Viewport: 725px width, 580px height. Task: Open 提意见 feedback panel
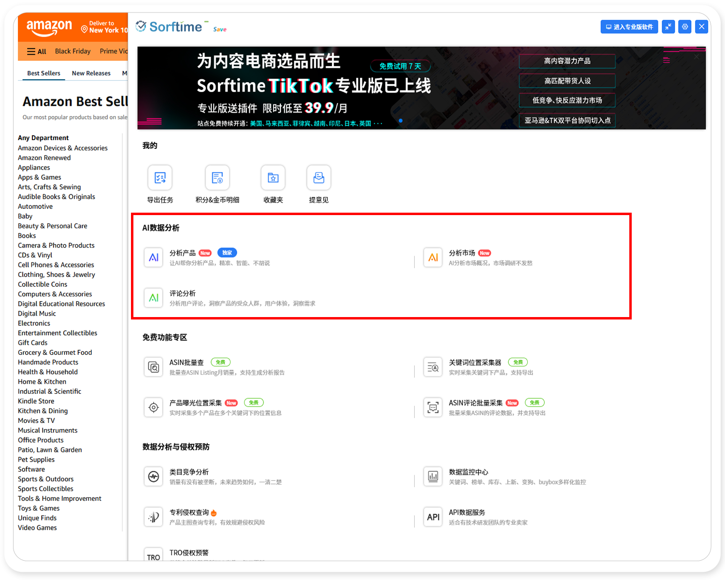319,177
